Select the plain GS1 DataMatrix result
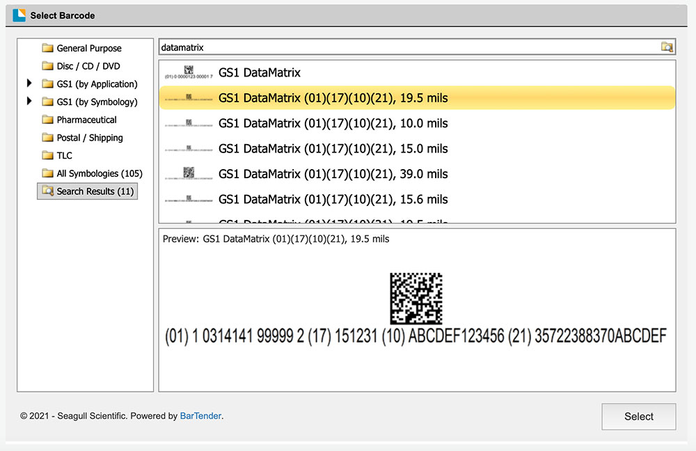 417,72
